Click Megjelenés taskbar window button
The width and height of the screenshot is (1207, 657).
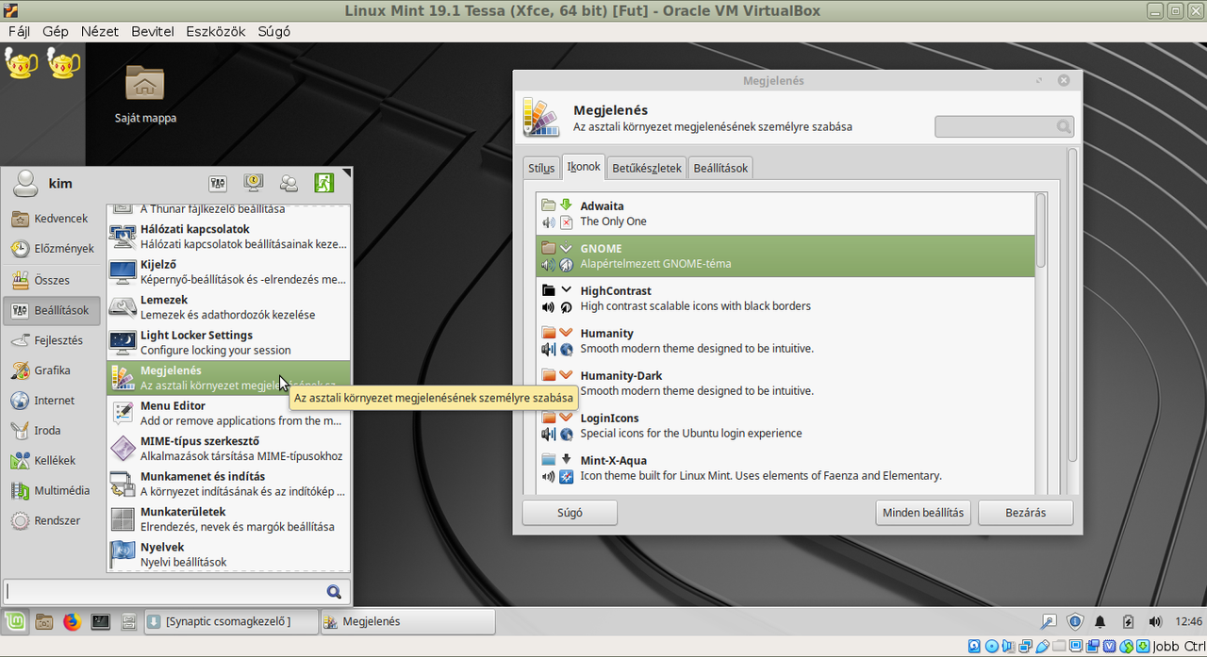coord(407,621)
